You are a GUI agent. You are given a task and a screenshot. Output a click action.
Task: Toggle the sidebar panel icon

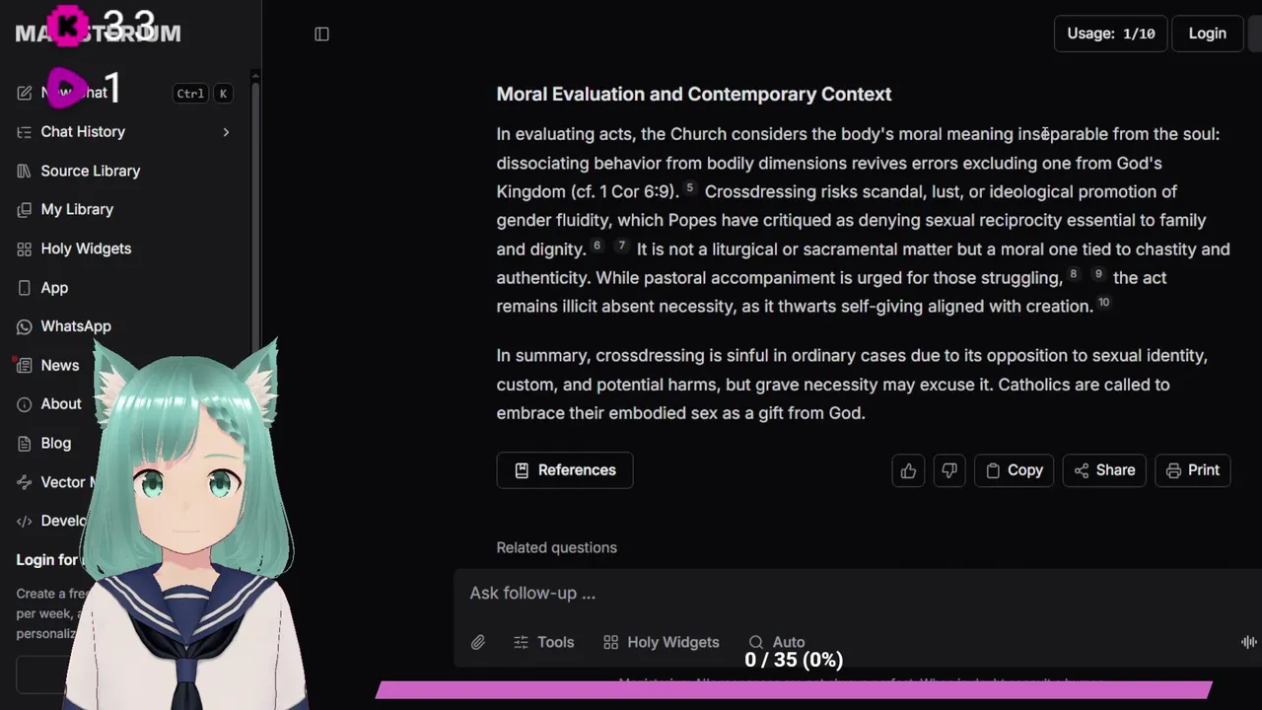(x=321, y=34)
